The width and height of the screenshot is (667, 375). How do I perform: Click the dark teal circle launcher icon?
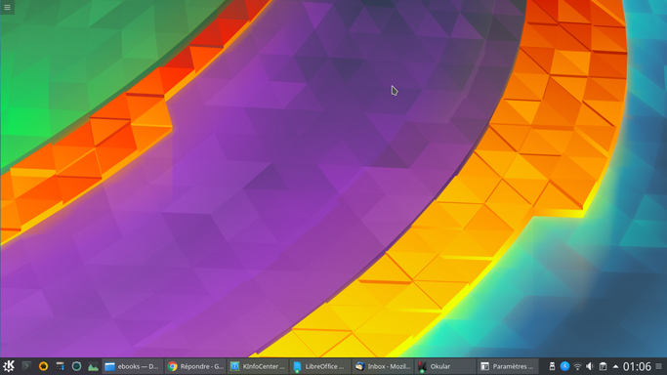click(76, 366)
